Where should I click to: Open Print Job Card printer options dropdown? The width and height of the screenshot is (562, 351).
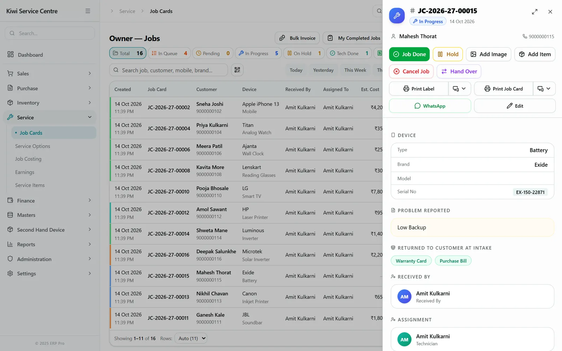pyautogui.click(x=544, y=89)
